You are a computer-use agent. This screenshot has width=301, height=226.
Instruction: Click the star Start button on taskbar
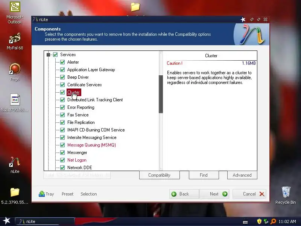(x=6, y=221)
